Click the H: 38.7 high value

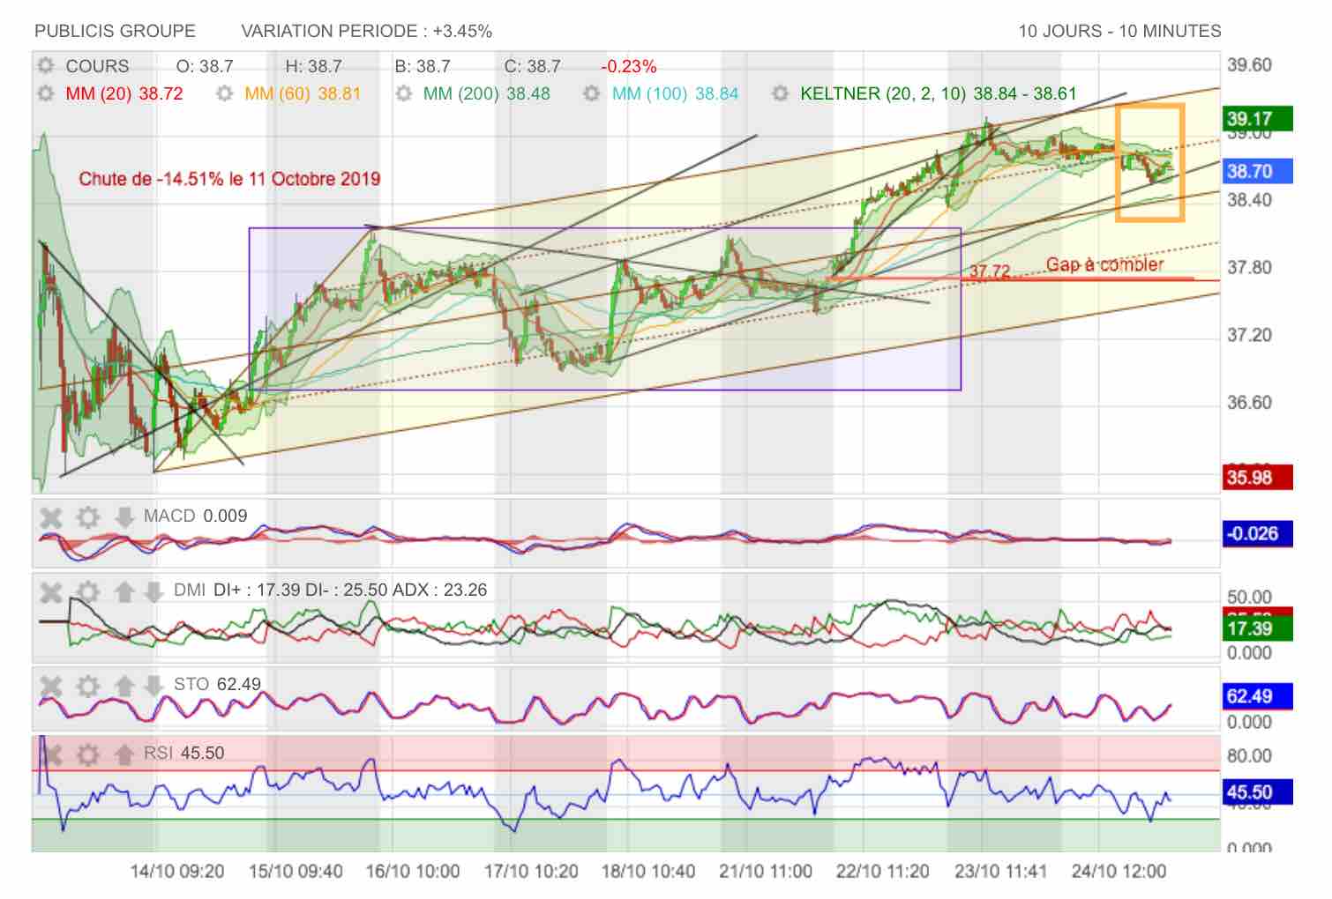pos(313,66)
